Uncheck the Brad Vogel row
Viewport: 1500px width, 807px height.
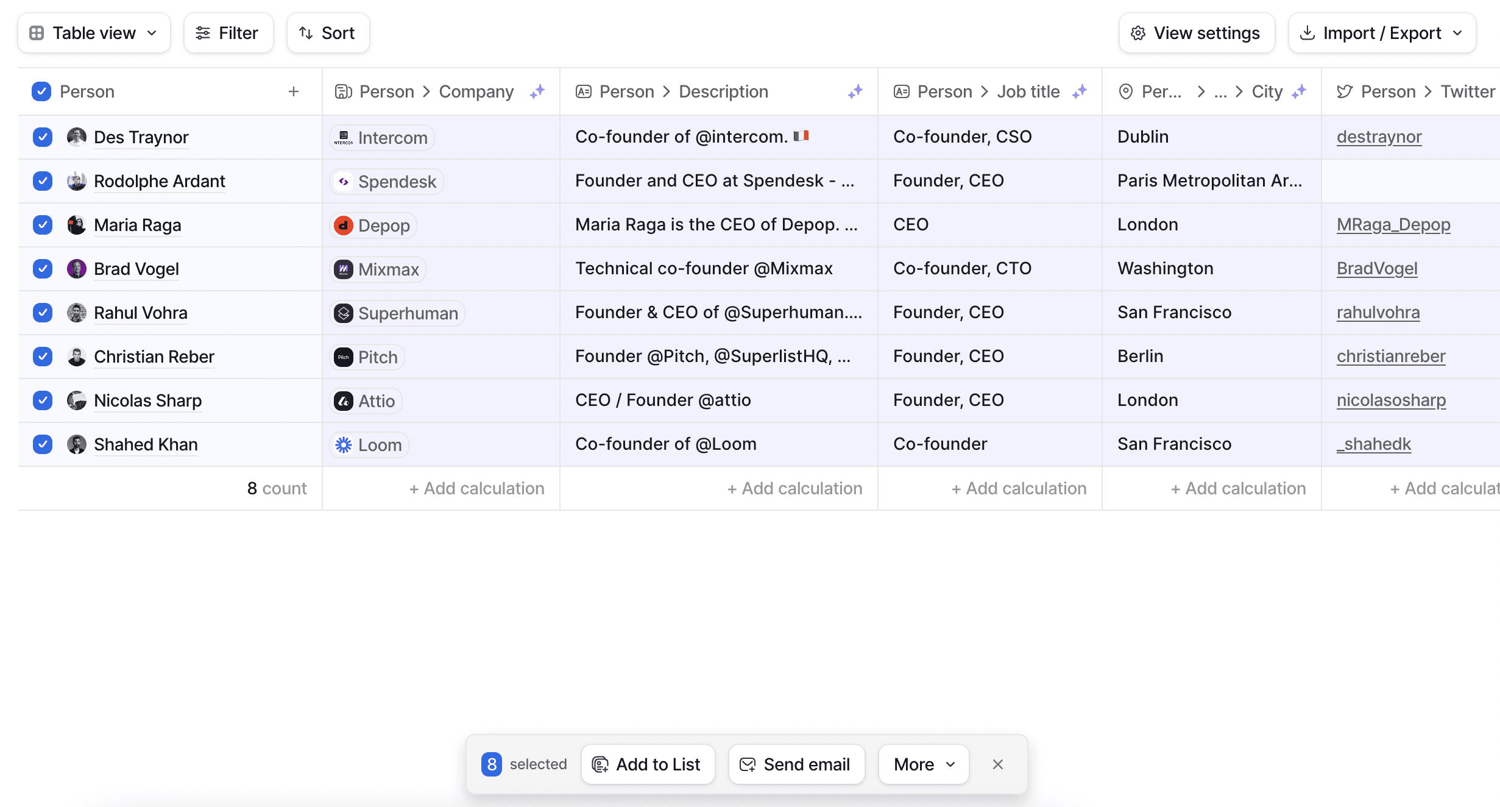tap(43, 269)
